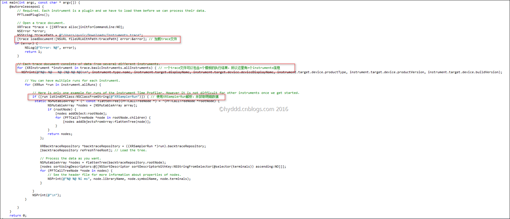Select the 'NSString *tracePath' assignment line
The width and height of the screenshot is (510, 219).
[80, 35]
